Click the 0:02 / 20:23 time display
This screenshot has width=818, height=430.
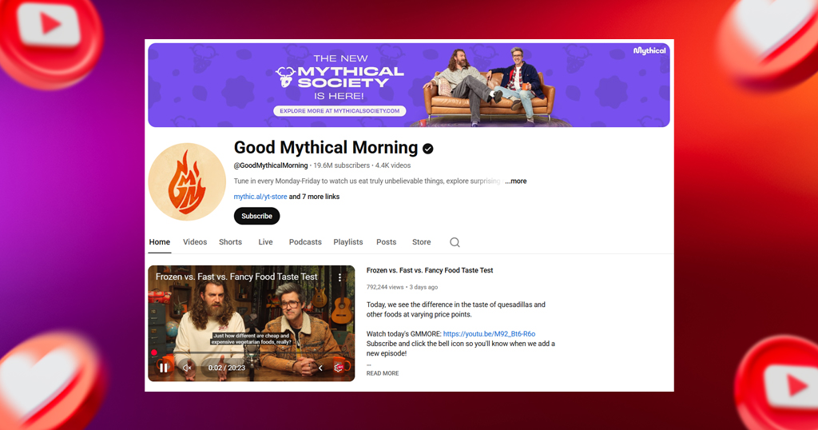226,368
